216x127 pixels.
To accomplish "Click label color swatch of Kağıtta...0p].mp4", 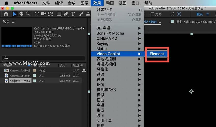I will pos(35,75).
